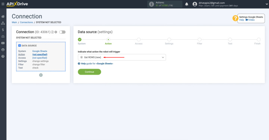
Task: Click the driveapix2@gmail.com account name
Action: click(x=212, y=3)
